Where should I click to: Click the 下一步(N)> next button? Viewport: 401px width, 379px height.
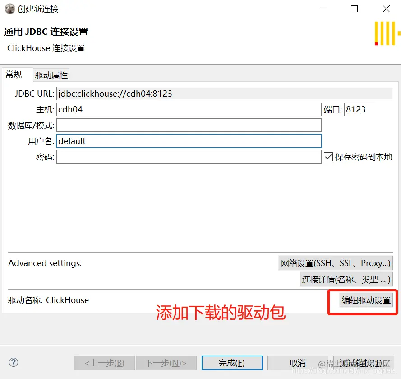coord(166,363)
